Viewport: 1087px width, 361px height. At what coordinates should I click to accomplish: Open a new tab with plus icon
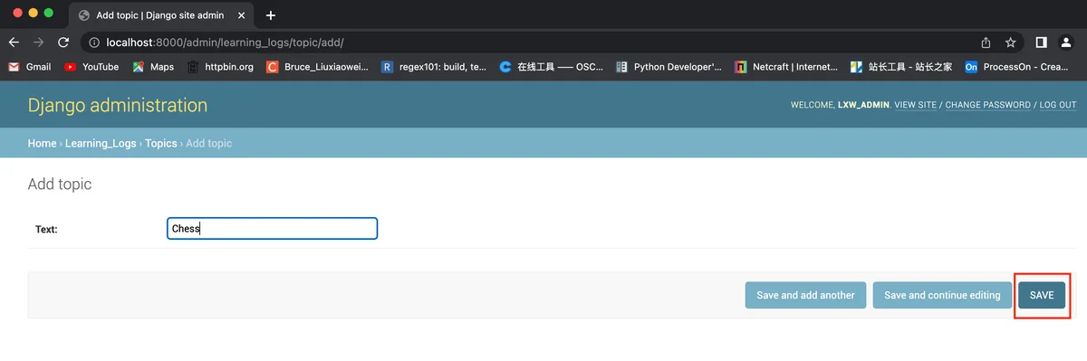click(270, 15)
